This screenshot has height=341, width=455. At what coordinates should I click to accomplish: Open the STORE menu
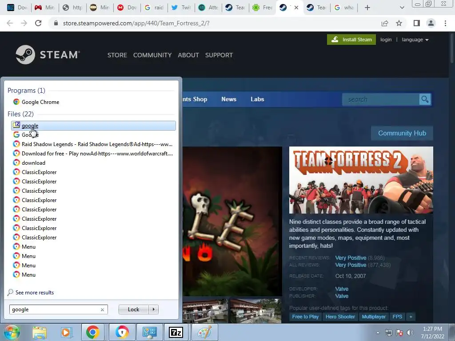point(117,55)
